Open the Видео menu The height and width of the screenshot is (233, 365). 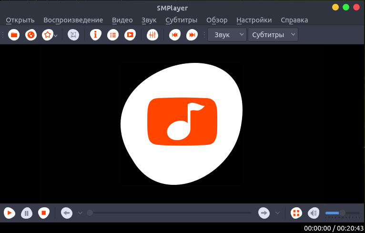[x=122, y=20]
